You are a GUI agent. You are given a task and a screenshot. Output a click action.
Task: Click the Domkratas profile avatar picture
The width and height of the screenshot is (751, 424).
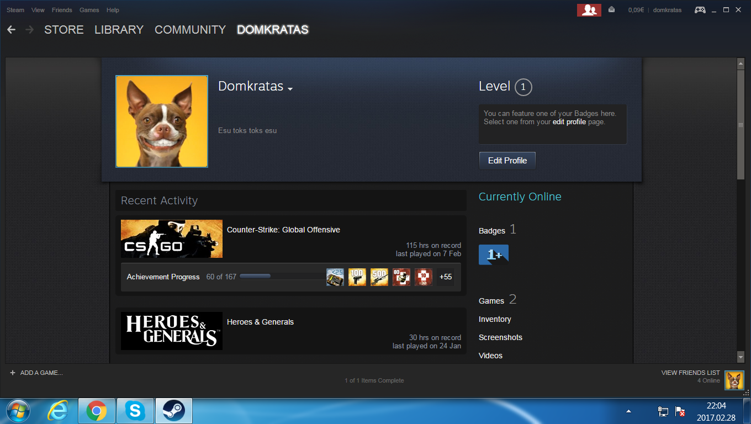(162, 121)
